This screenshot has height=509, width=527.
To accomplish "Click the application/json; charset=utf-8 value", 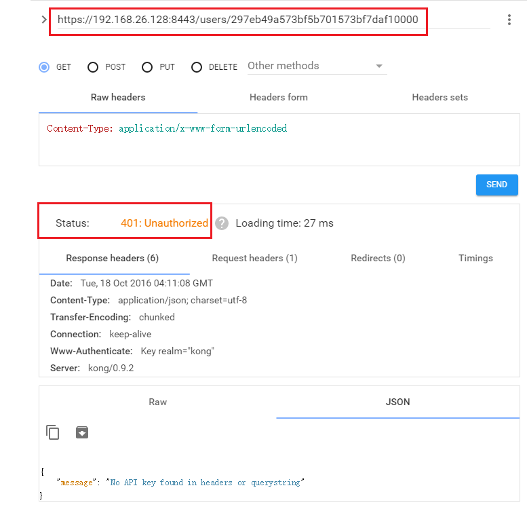I will [x=182, y=300].
